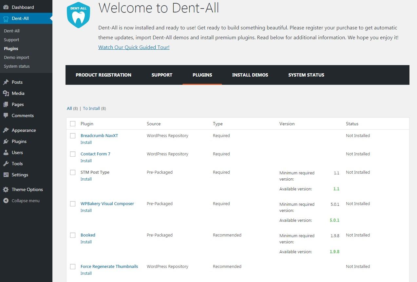
Task: Check the Force Regenerate Thumbnails checkbox
Action: [73, 267]
